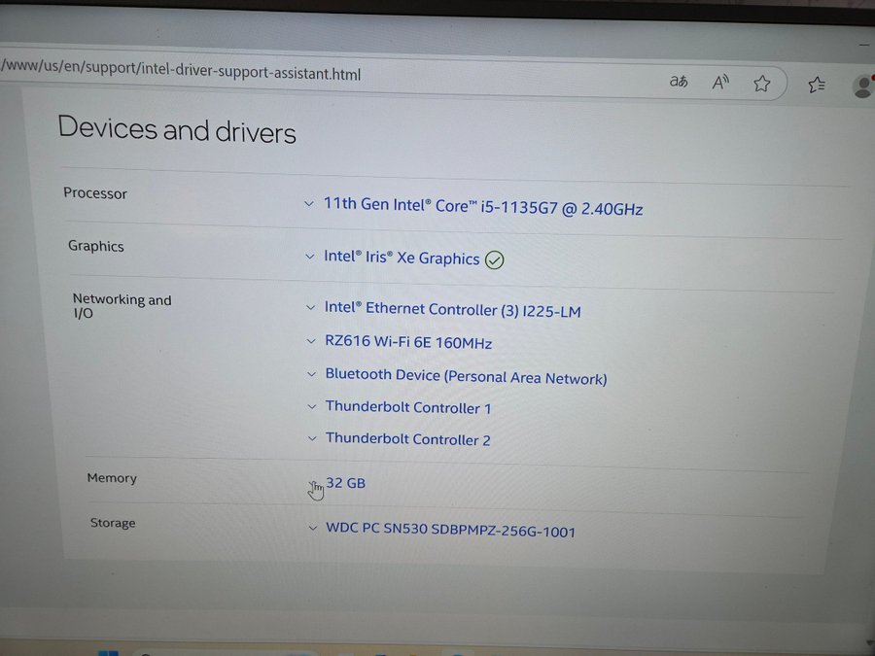Image resolution: width=875 pixels, height=656 pixels.
Task: Click the read aloud icon in the address bar
Action: point(720,83)
